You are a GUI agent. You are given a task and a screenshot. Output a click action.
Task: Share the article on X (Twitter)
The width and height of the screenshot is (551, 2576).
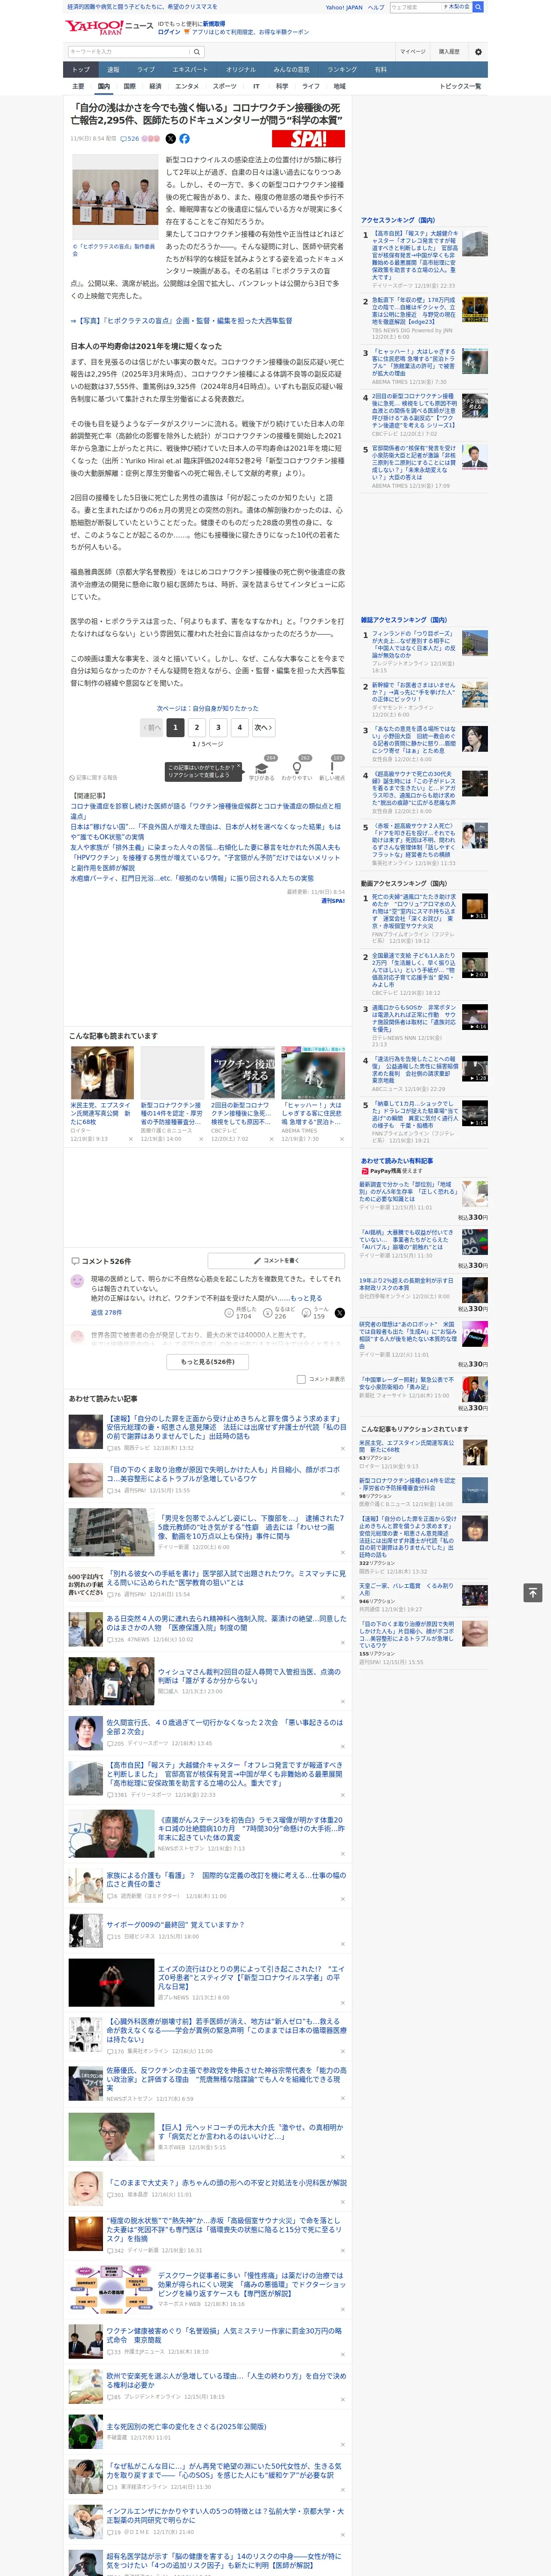(x=170, y=139)
